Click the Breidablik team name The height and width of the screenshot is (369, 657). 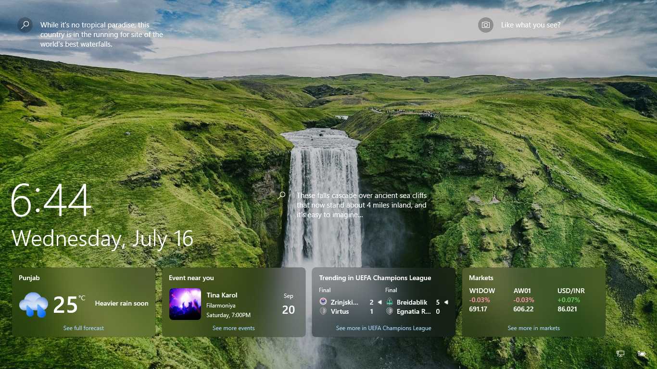pos(412,302)
